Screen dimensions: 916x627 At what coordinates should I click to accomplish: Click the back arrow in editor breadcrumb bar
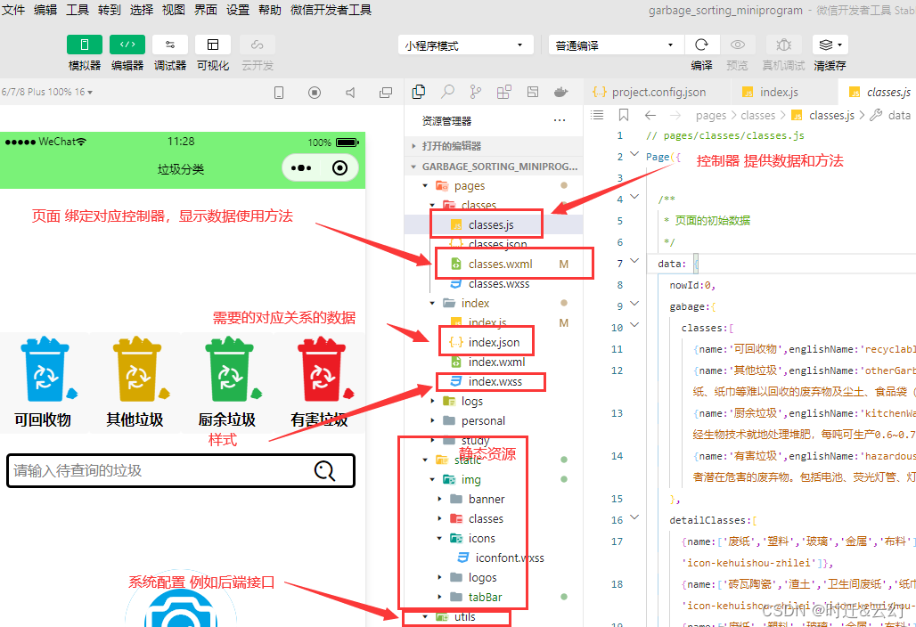pyautogui.click(x=650, y=115)
